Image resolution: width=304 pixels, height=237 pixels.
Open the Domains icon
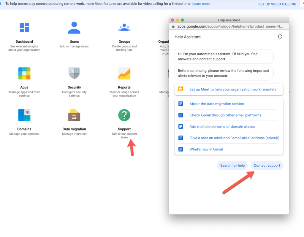(24, 115)
